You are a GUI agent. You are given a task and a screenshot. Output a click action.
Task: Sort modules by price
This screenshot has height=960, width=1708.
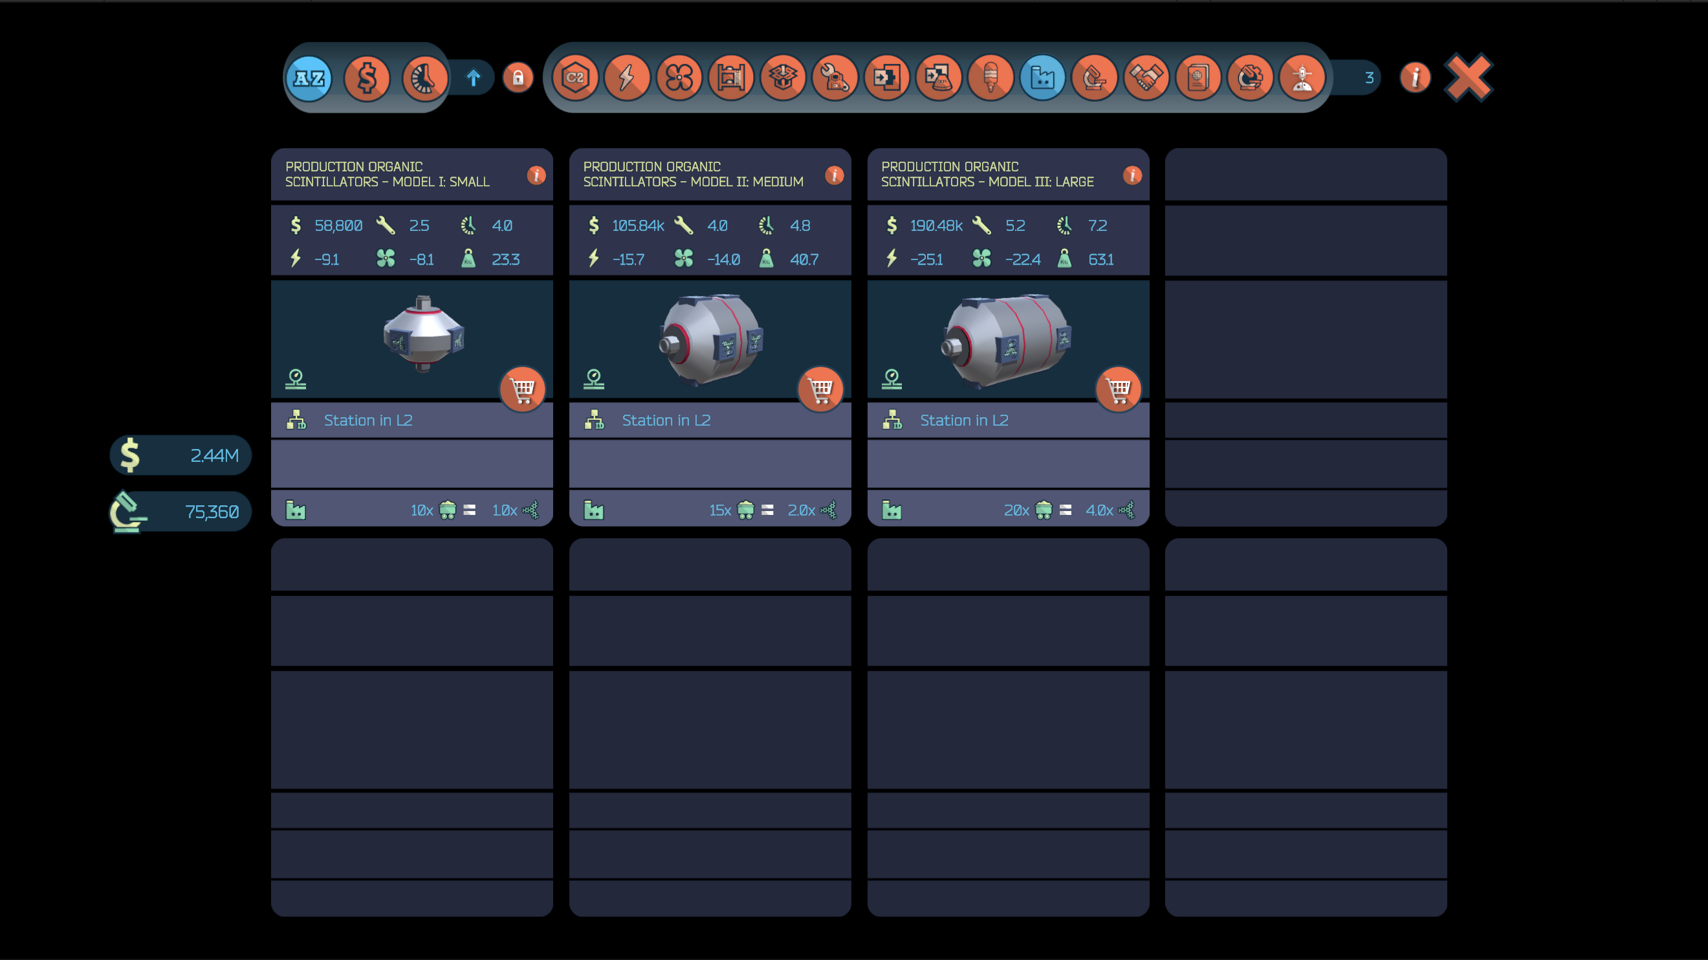(367, 78)
